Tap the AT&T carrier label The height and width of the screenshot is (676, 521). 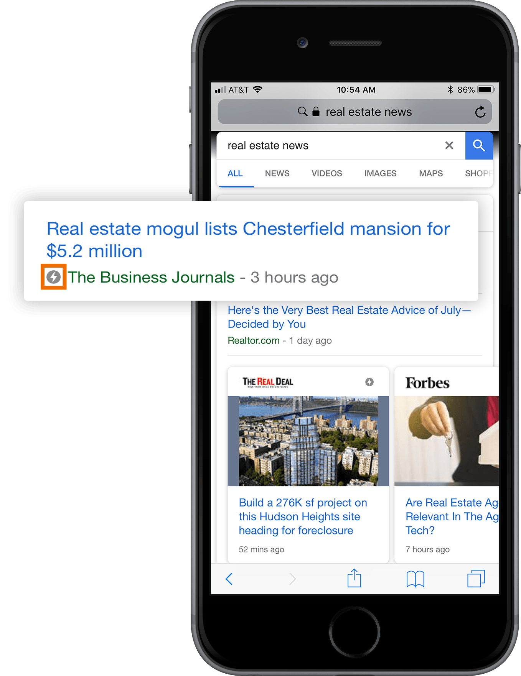(x=239, y=90)
